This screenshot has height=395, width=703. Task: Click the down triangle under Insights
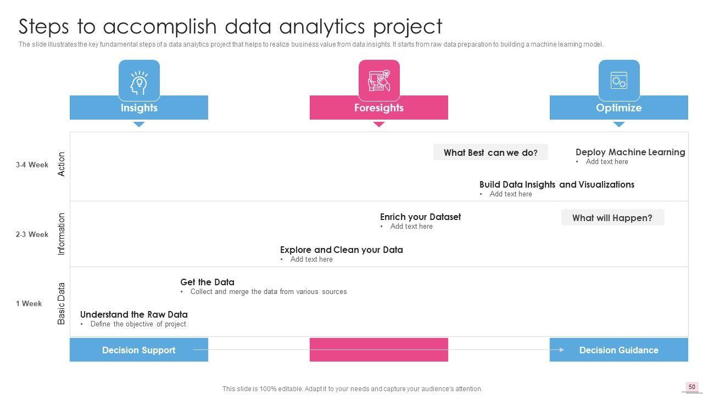pos(139,125)
